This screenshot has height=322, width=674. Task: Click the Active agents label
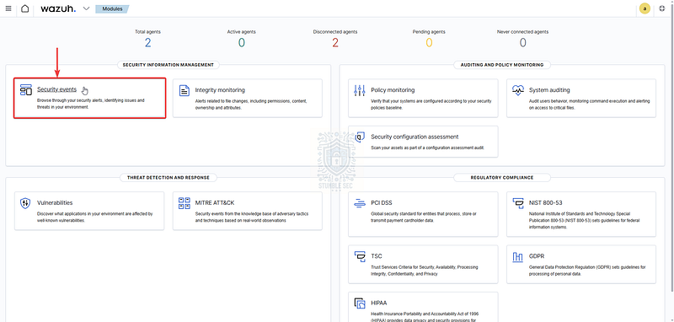pyautogui.click(x=242, y=32)
